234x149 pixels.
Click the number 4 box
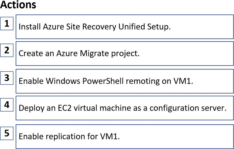click(x=7, y=105)
